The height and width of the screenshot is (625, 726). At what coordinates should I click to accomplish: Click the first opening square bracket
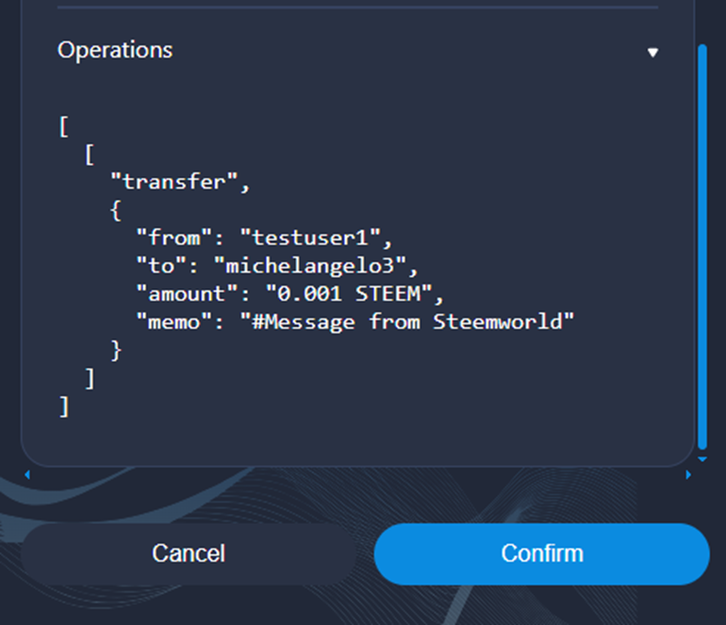coord(63,126)
